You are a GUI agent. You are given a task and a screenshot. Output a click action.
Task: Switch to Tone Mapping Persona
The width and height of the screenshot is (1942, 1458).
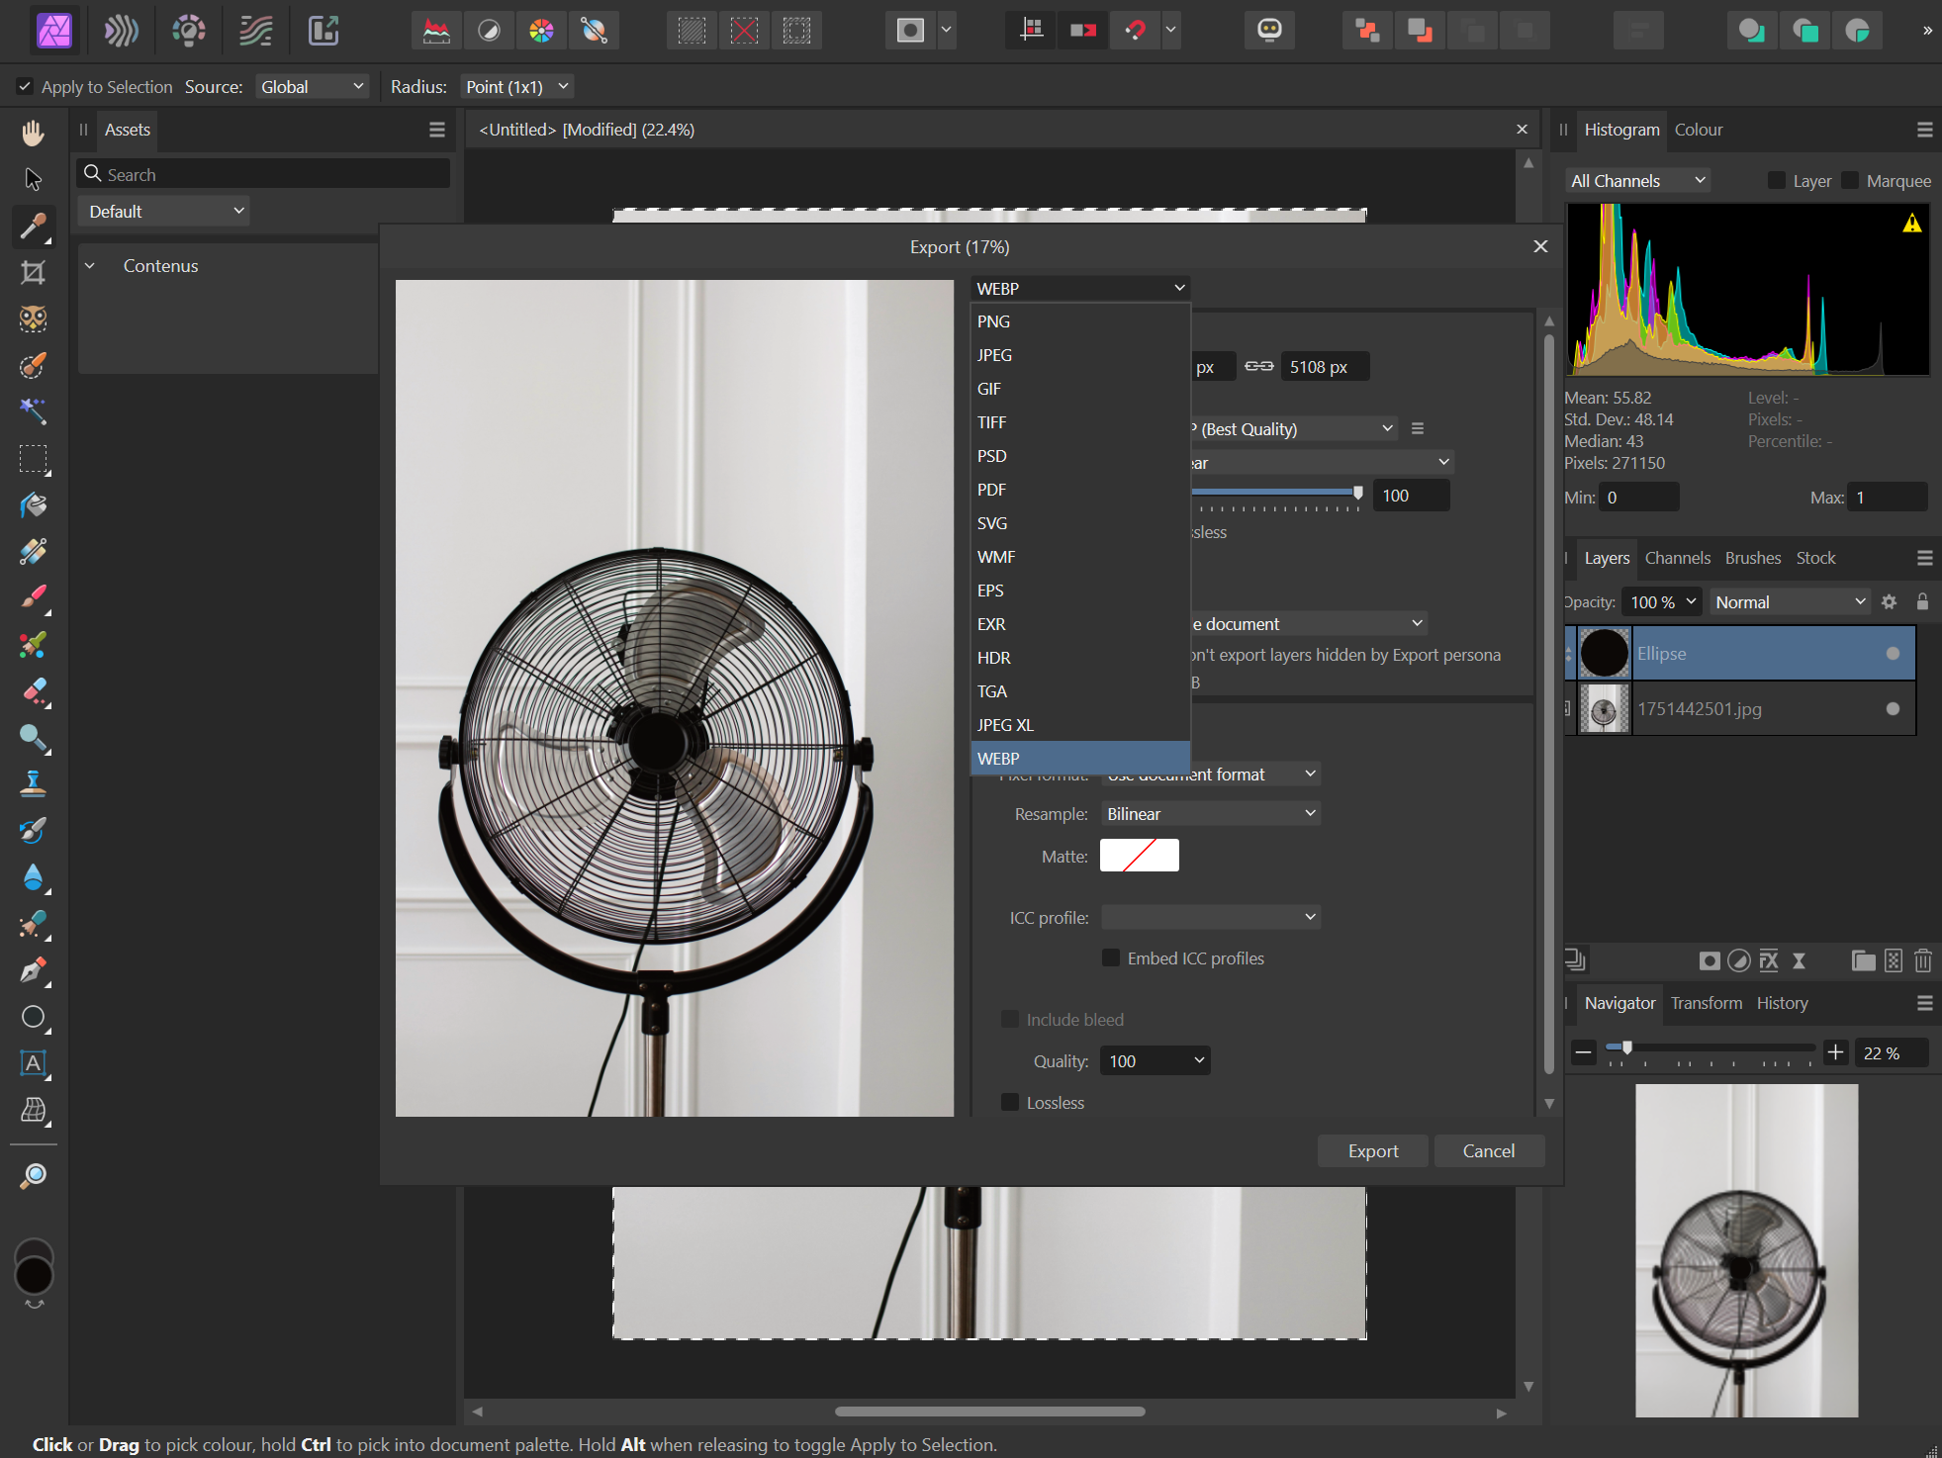(x=256, y=31)
